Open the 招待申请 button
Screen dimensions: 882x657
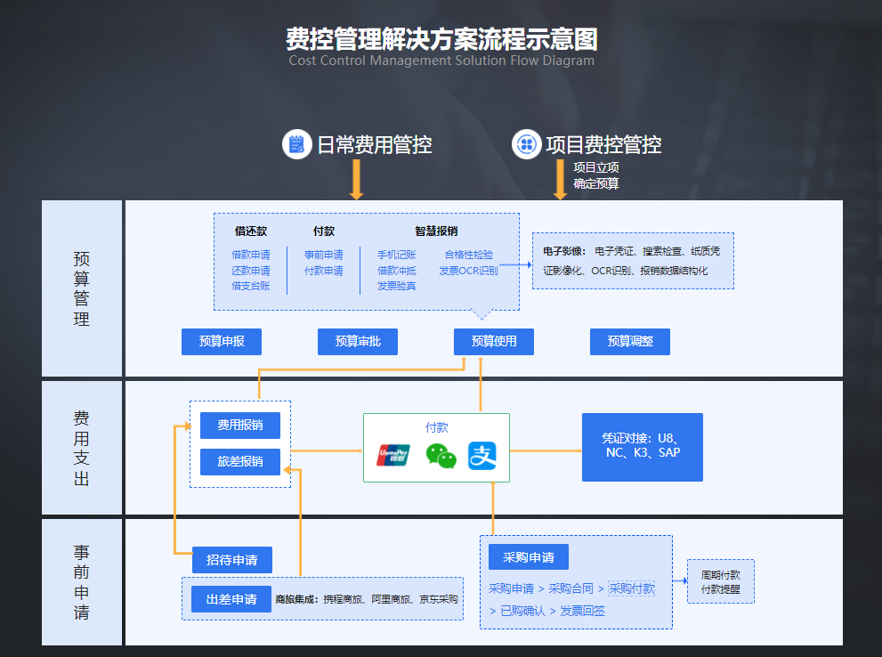pos(232,560)
